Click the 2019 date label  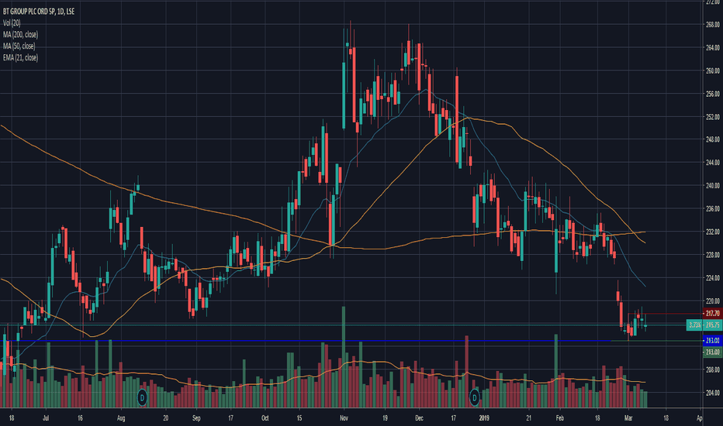[x=484, y=418]
